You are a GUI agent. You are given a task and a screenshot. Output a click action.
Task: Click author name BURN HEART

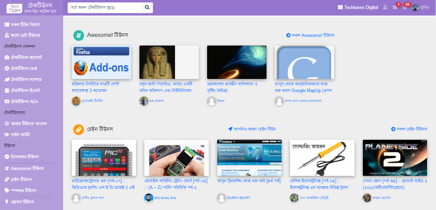(x=239, y=198)
